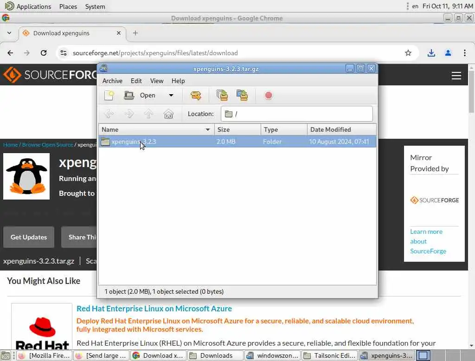This screenshot has height=361, width=475.
Task: Click the 10 August 2024, 07:41 date cell
Action: 339,142
